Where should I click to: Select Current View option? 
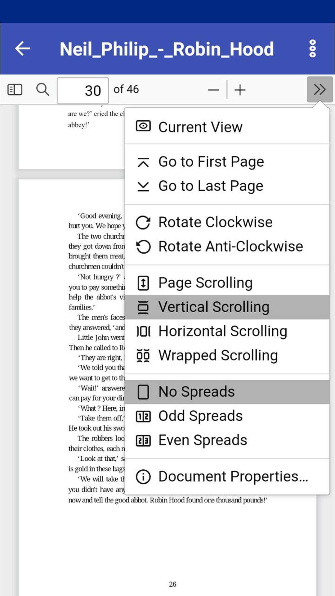point(227,127)
